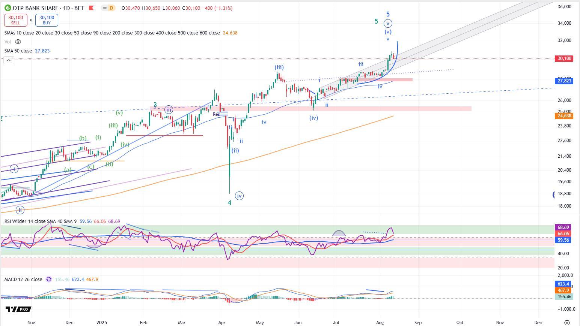Click the teal wave 4 label at April low
Screen dimensions: 580x326
click(230, 203)
